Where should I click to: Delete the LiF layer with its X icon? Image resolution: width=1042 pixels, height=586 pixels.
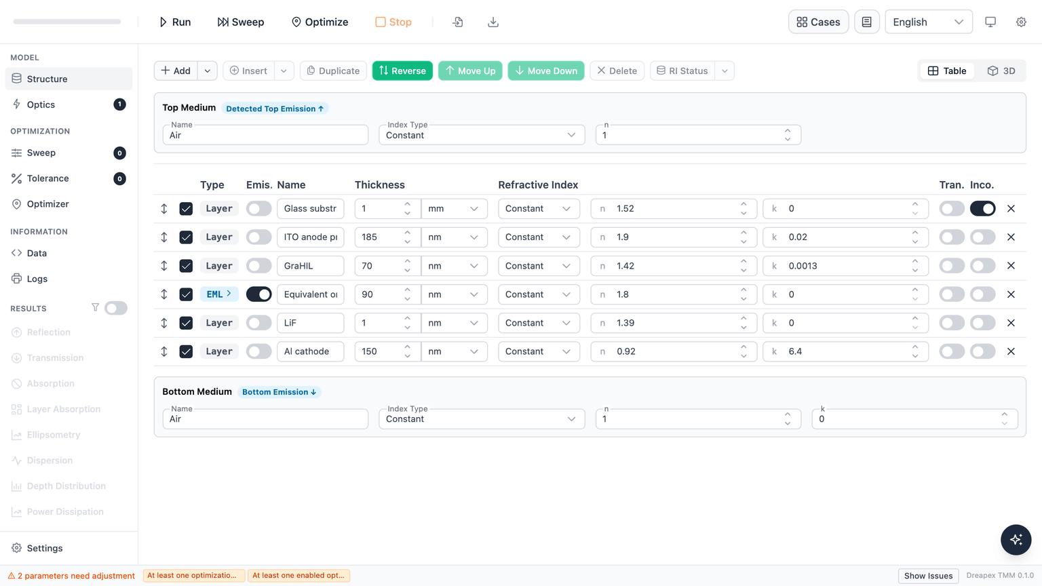pos(1011,323)
